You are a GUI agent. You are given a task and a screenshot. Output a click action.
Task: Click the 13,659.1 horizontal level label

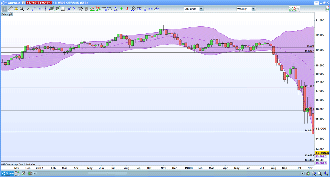pos(310,155)
